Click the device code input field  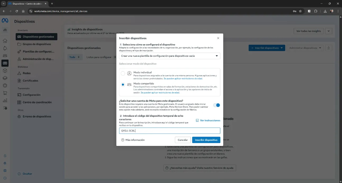(x=169, y=131)
